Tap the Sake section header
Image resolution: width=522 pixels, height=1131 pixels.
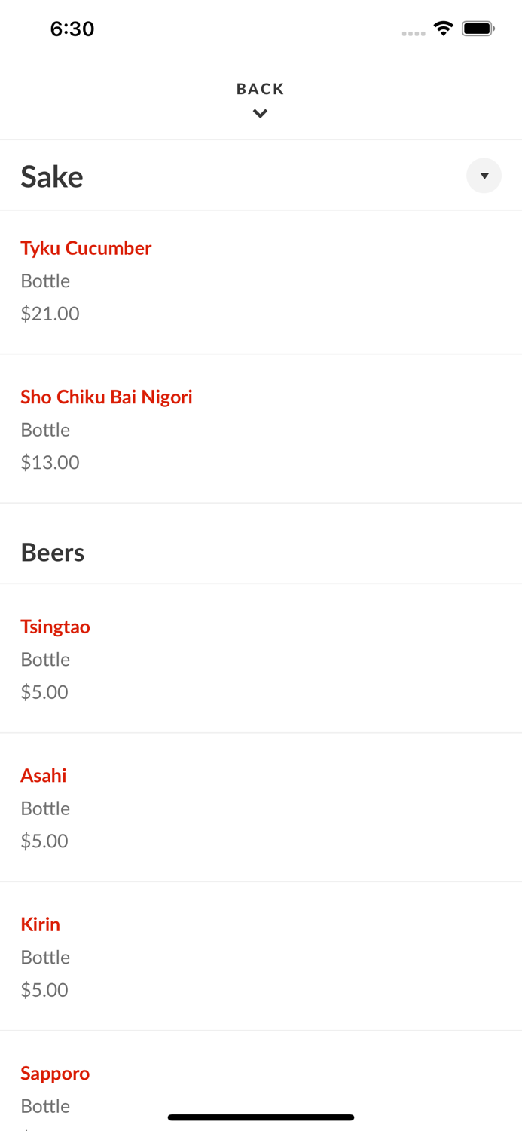click(x=52, y=176)
